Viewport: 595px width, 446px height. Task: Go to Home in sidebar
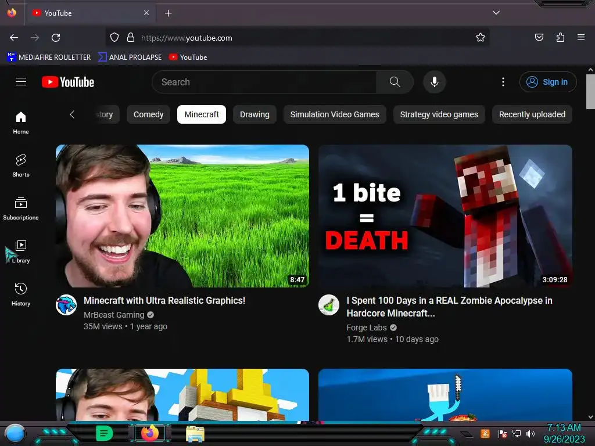[21, 123]
